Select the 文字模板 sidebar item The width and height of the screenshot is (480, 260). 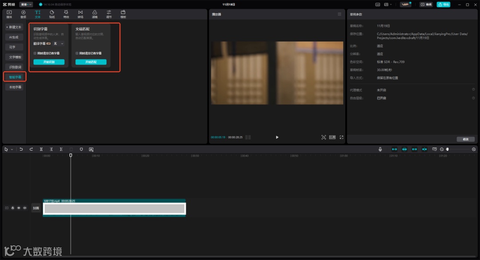(14, 57)
